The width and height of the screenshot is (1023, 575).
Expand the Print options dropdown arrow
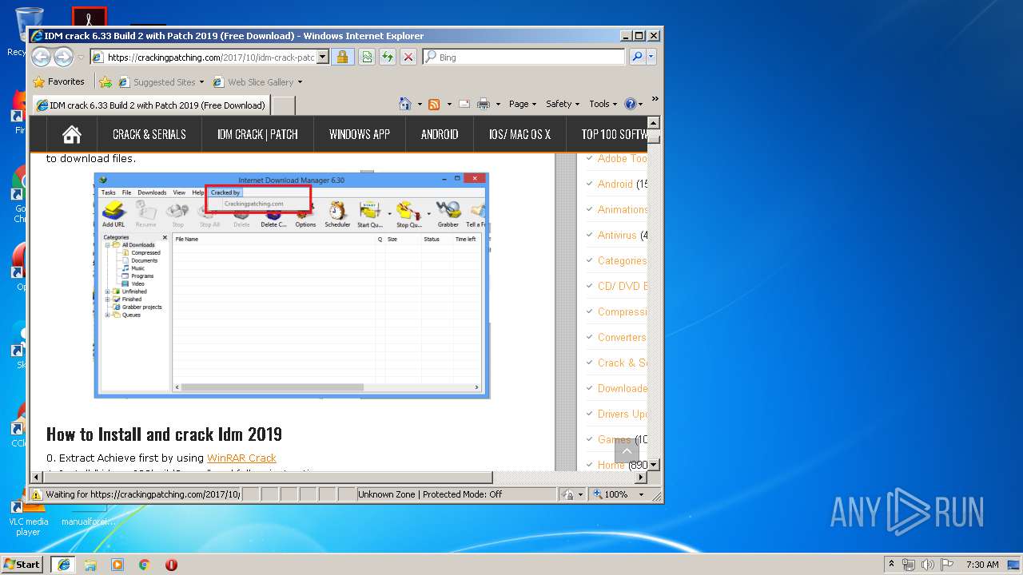click(498, 104)
